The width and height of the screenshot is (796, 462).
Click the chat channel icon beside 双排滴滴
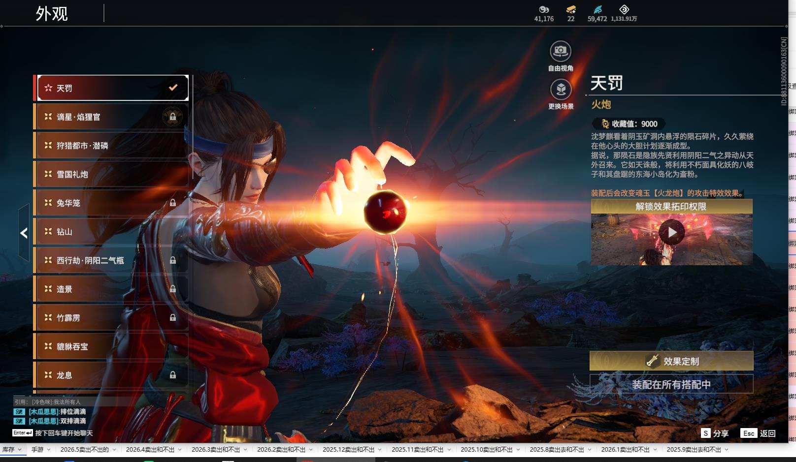(x=19, y=421)
